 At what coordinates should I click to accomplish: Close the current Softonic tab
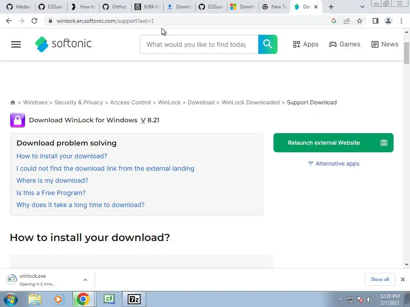(316, 7)
